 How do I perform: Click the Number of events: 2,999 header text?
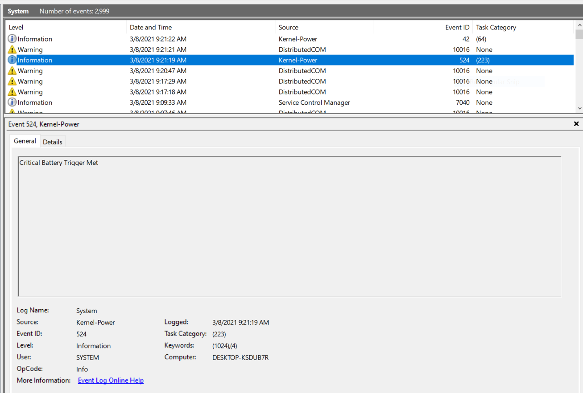point(74,11)
